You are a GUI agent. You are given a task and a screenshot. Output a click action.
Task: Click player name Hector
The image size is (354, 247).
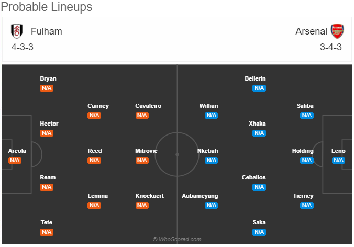pos(49,124)
